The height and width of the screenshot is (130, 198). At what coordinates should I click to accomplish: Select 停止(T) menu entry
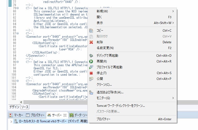pos(133,73)
